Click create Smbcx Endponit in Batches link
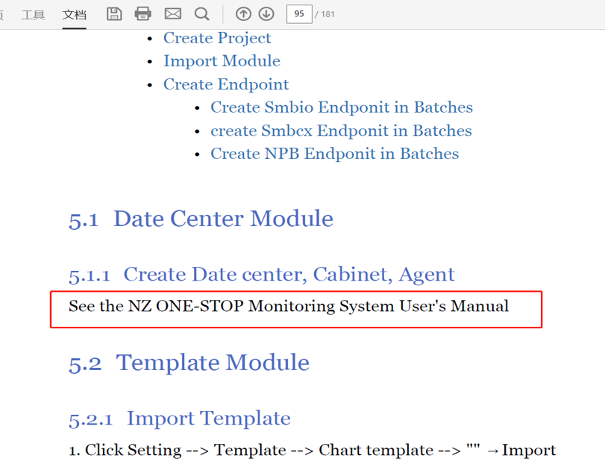 [341, 131]
